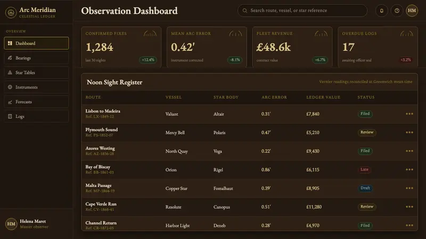Focus the route, vessel, or star search field
Viewport: 426px width, 239px height.
point(302,11)
